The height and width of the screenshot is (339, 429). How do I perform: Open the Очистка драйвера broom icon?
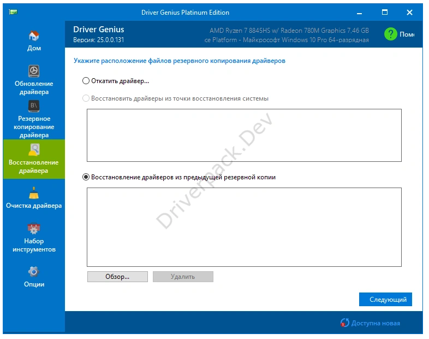click(x=34, y=193)
